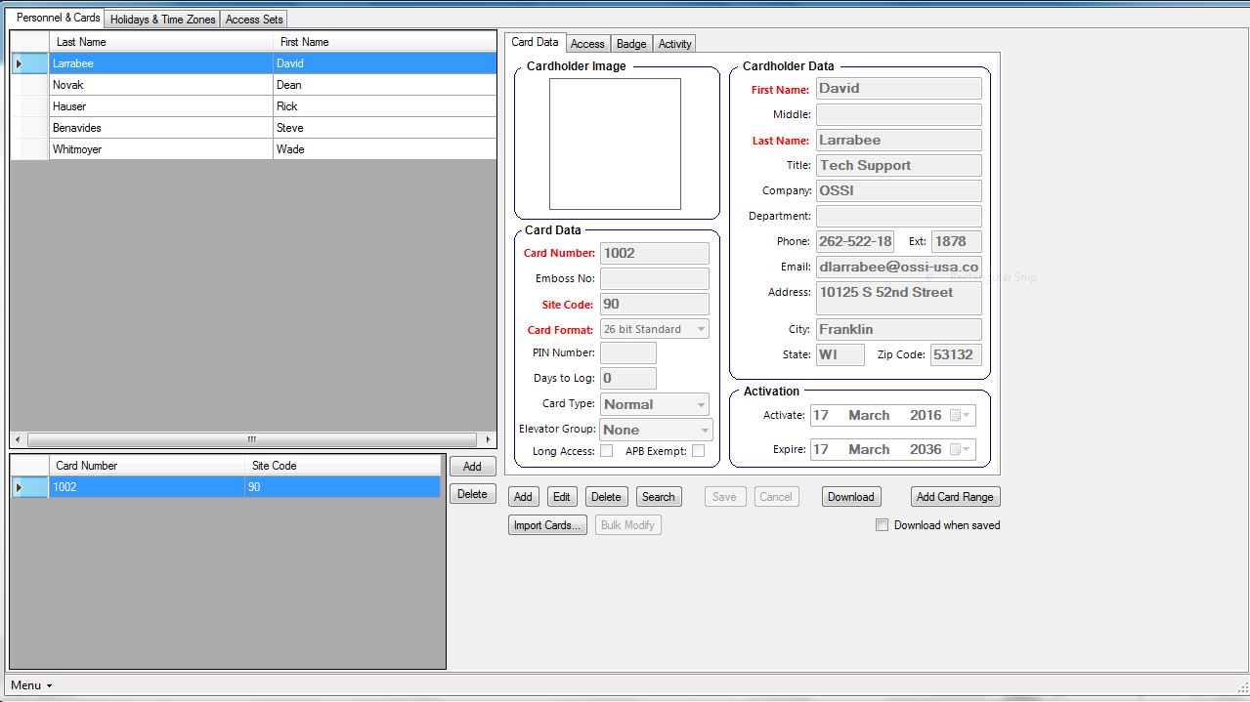Open the Badge tab
This screenshot has width=1250, height=702.
click(x=631, y=44)
